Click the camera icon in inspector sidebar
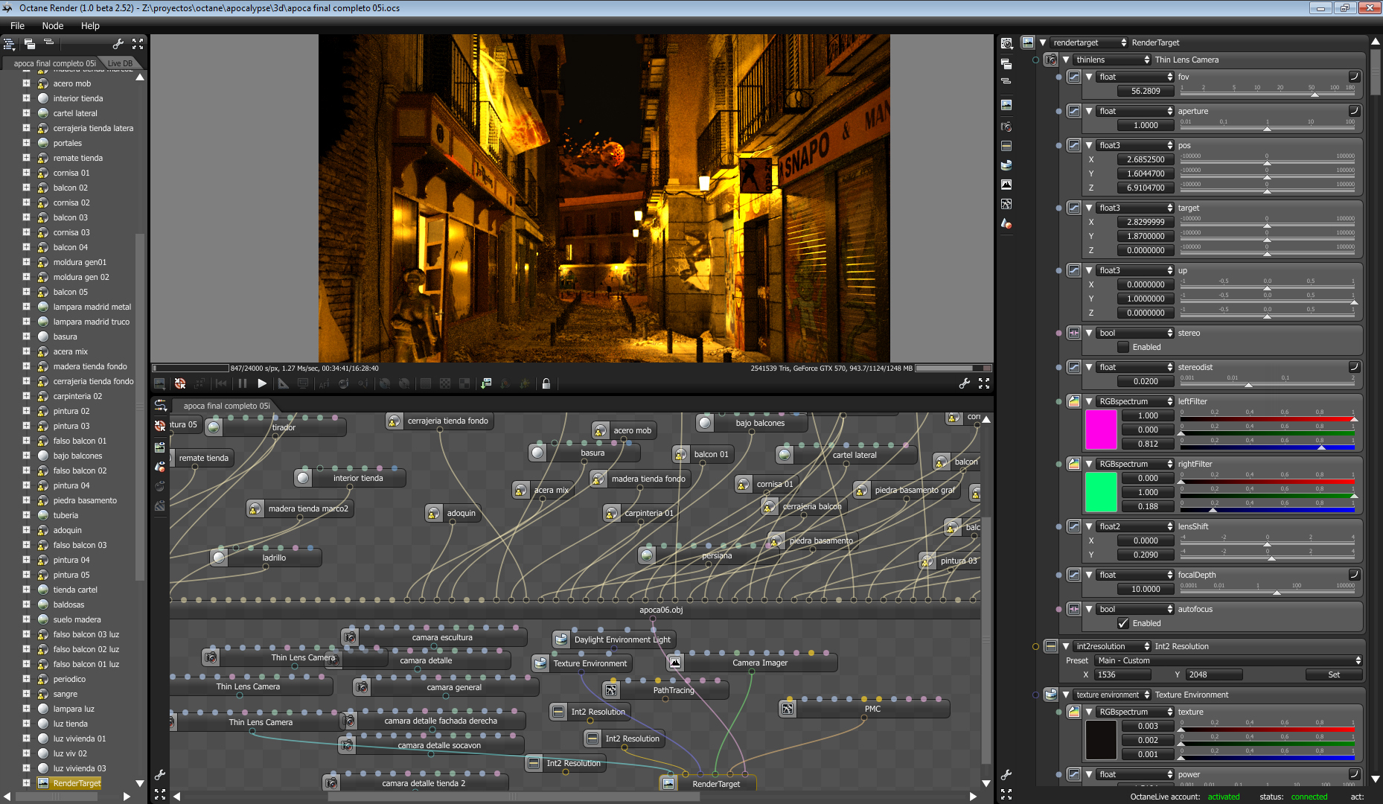 point(1006,127)
